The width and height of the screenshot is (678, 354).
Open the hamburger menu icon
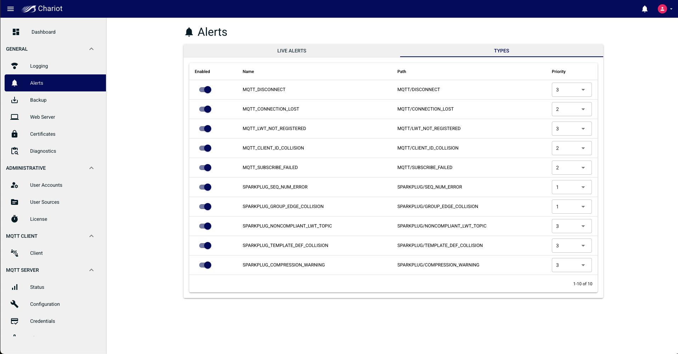11,9
